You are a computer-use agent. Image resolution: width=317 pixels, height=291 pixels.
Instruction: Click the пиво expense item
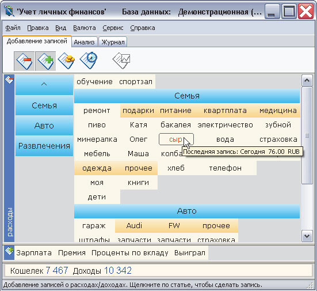click(97, 125)
